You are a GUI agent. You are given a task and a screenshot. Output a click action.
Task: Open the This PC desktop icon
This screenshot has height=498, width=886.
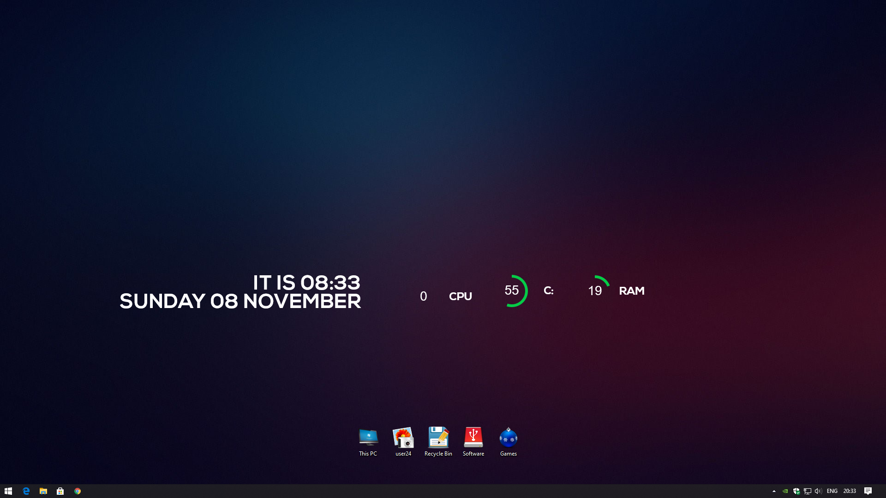pos(368,441)
